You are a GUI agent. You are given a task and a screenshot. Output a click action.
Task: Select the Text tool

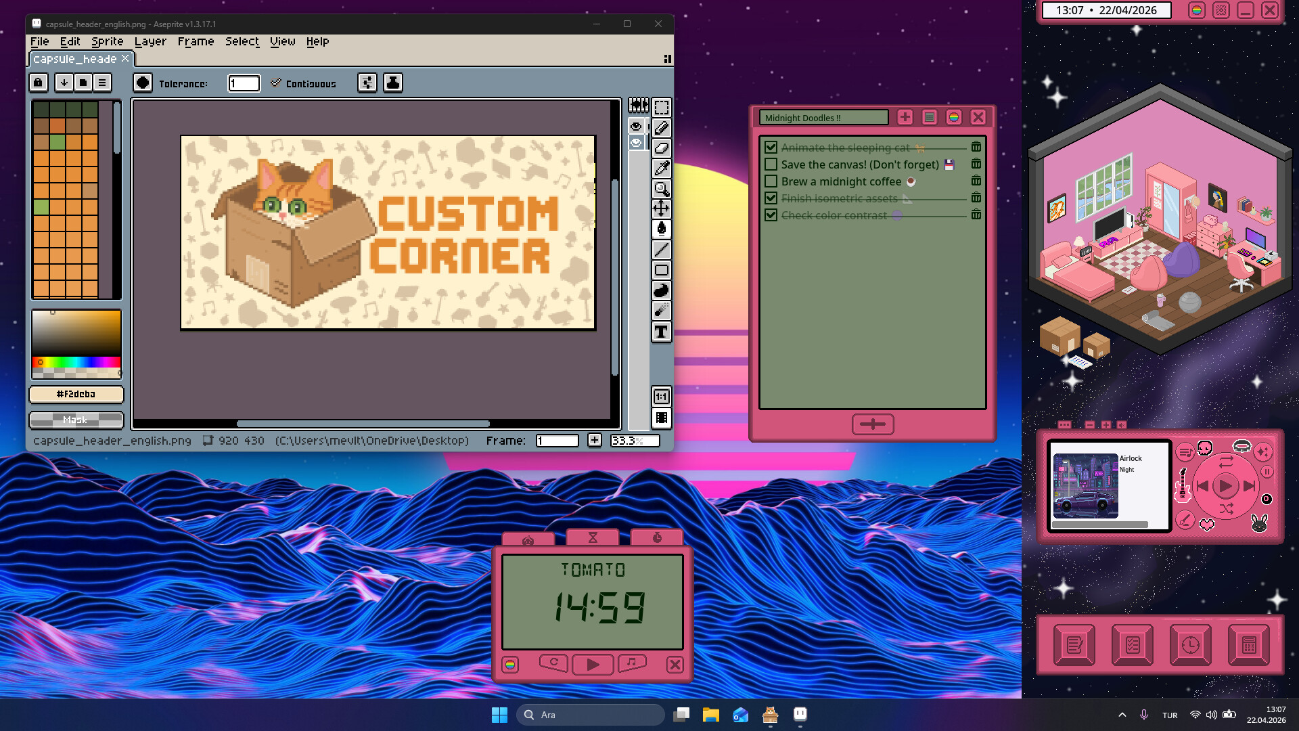662,332
